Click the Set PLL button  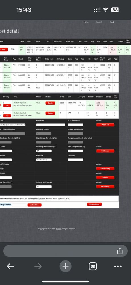coord(105,177)
